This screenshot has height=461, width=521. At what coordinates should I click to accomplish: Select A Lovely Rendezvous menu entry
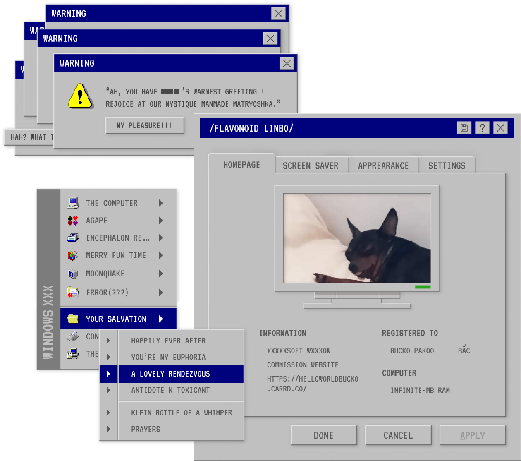[x=170, y=374]
